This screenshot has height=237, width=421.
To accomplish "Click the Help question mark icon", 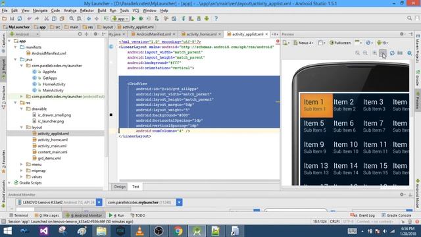I will pos(216,18).
